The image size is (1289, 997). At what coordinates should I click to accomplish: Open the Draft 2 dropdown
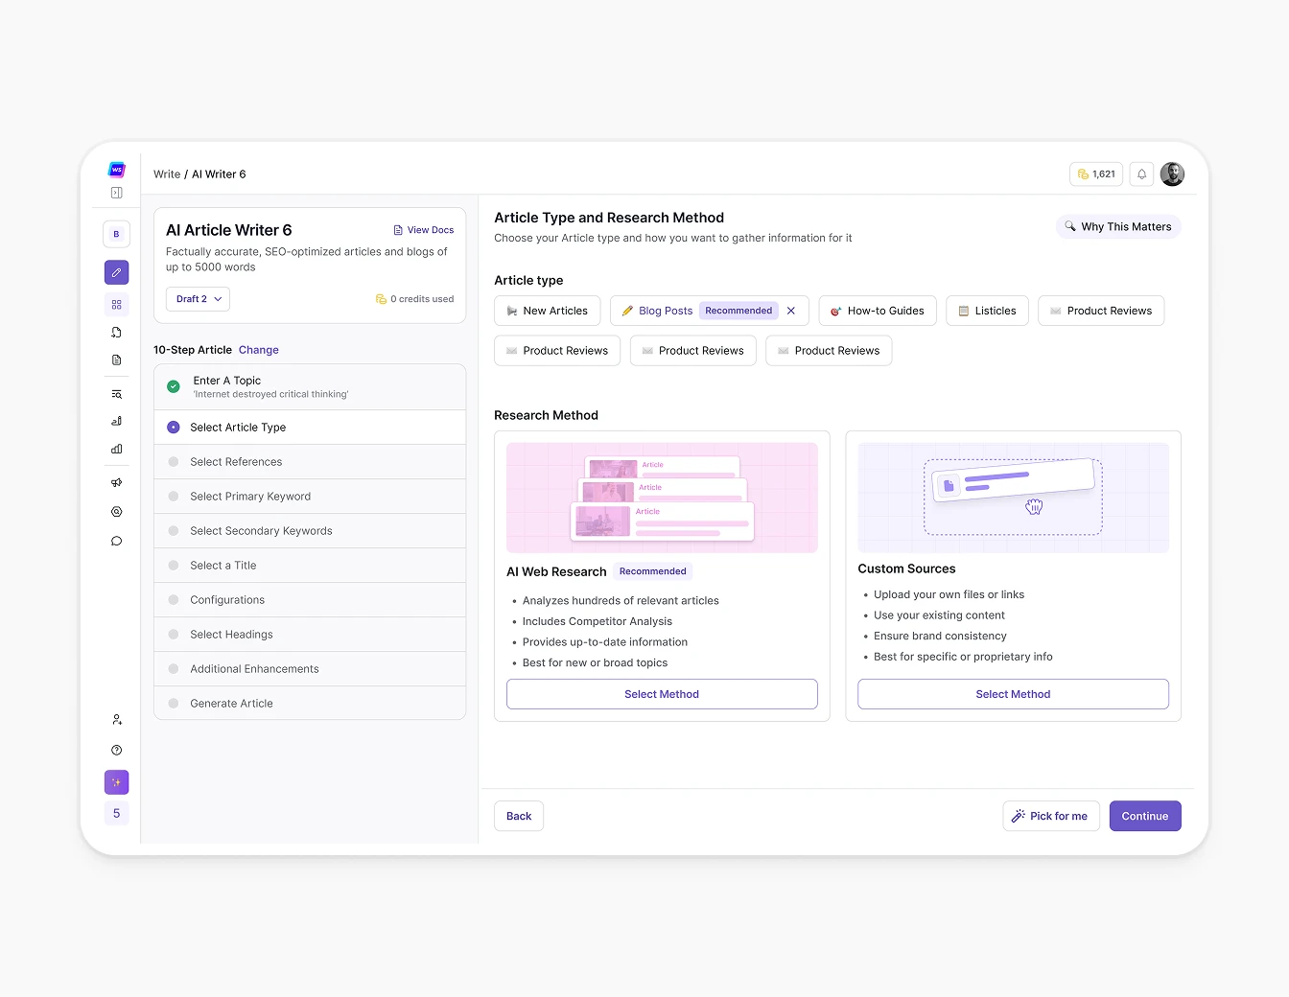coord(197,298)
